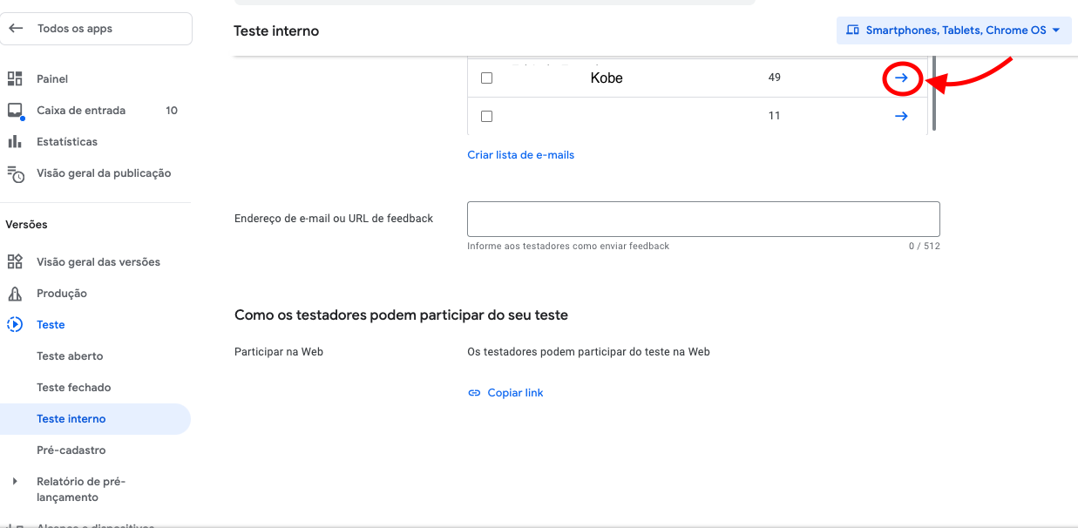Select the Produção release icon
The height and width of the screenshot is (528, 1078).
pos(14,293)
